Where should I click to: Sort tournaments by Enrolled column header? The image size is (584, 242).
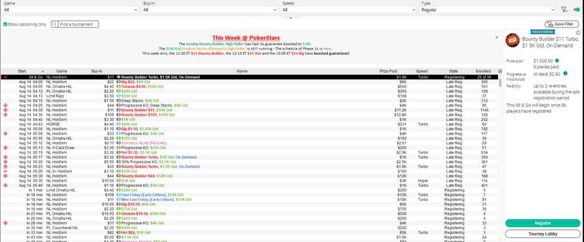(484, 71)
